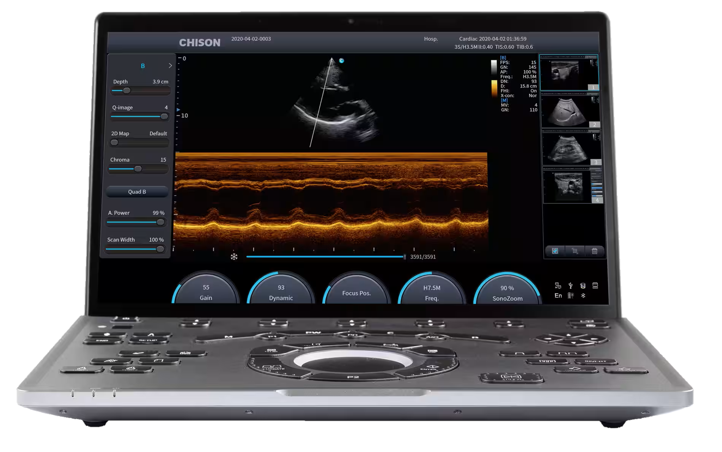The height and width of the screenshot is (452, 722).
Task: Click the network connection status icon
Action: [558, 285]
